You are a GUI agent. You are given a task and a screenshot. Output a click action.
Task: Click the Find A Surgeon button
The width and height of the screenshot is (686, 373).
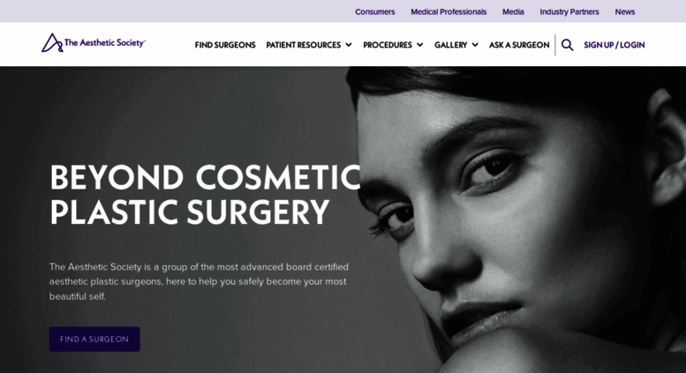(x=94, y=339)
